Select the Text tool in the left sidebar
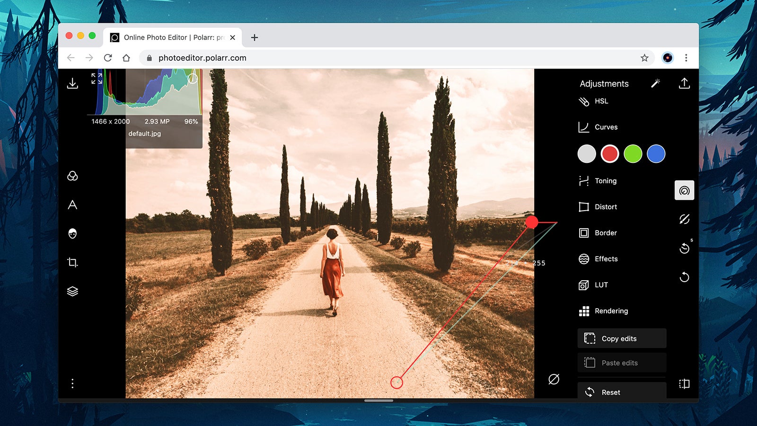This screenshot has height=426, width=757. 72,205
